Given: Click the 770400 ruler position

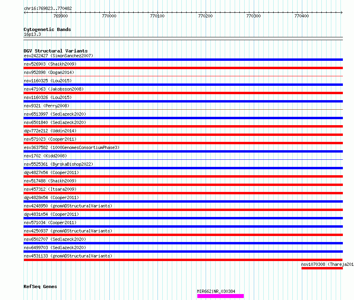Looking at the screenshot, I should 301,16.
